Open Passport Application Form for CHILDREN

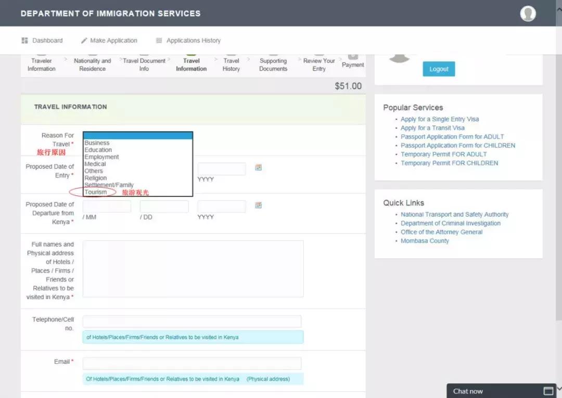(458, 145)
